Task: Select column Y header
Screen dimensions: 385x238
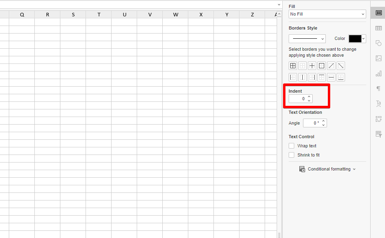Action: [227, 14]
